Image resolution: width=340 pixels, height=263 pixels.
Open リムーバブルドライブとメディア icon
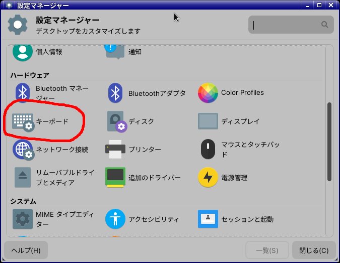pos(23,177)
